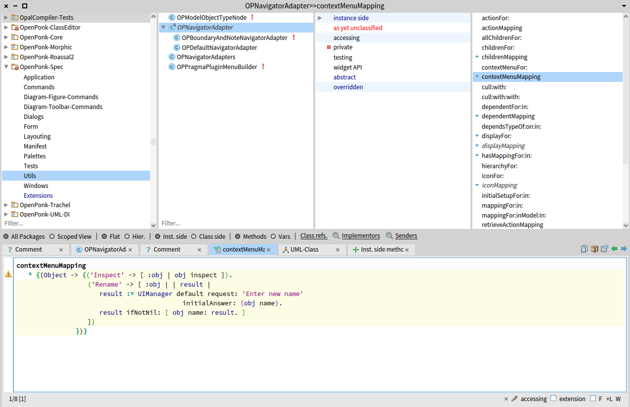Click the blue forward navigation arrow
Image resolution: width=630 pixels, height=407 pixels.
pyautogui.click(x=624, y=249)
